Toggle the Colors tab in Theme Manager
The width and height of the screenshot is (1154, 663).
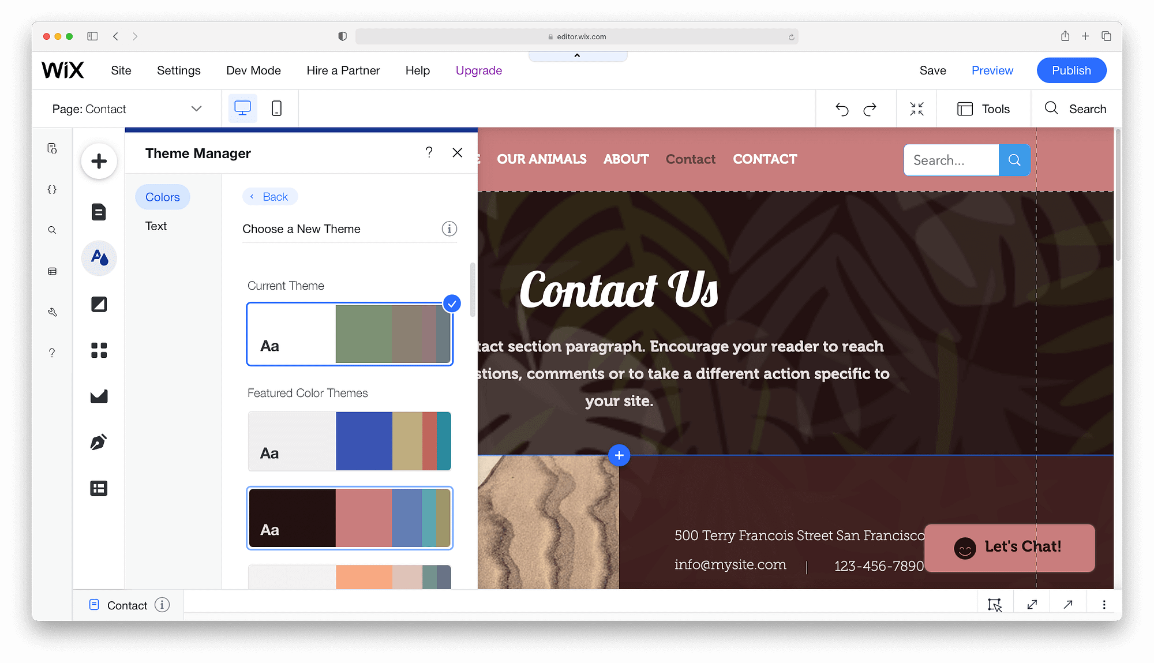(x=163, y=197)
